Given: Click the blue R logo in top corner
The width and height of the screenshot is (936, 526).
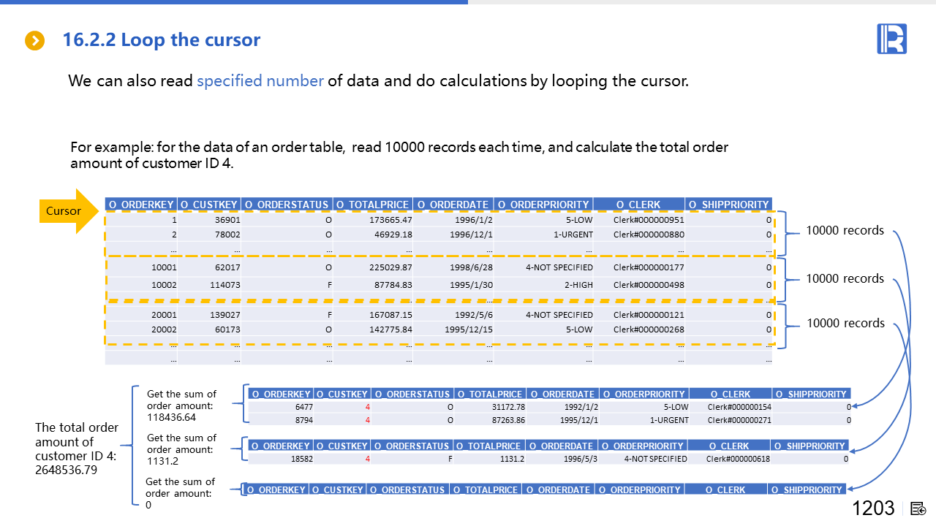Looking at the screenshot, I should [x=891, y=39].
